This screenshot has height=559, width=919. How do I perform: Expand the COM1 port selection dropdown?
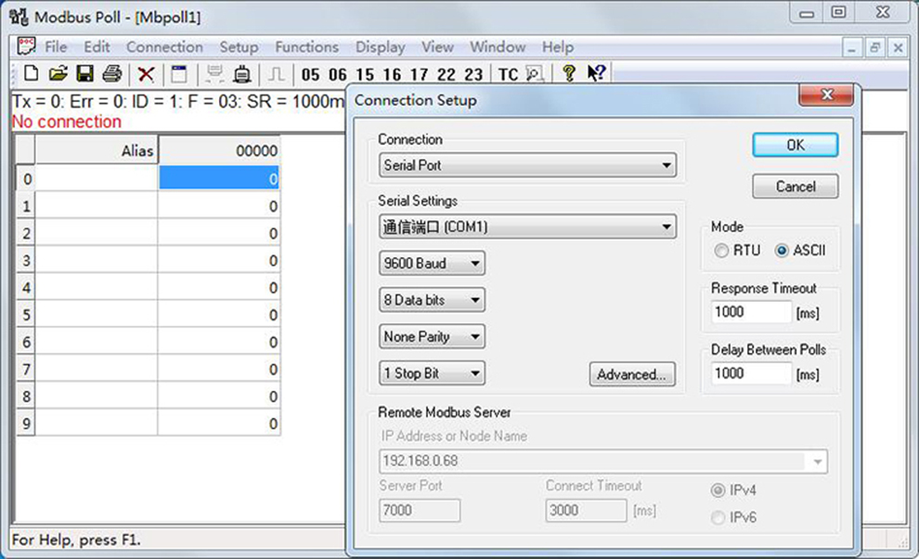(x=527, y=227)
